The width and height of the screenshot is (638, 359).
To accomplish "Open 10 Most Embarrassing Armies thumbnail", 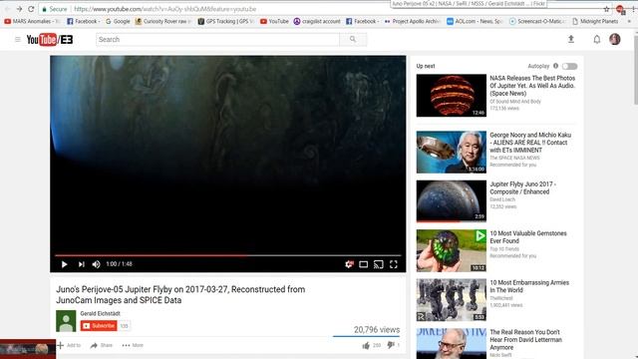I will 451,299.
